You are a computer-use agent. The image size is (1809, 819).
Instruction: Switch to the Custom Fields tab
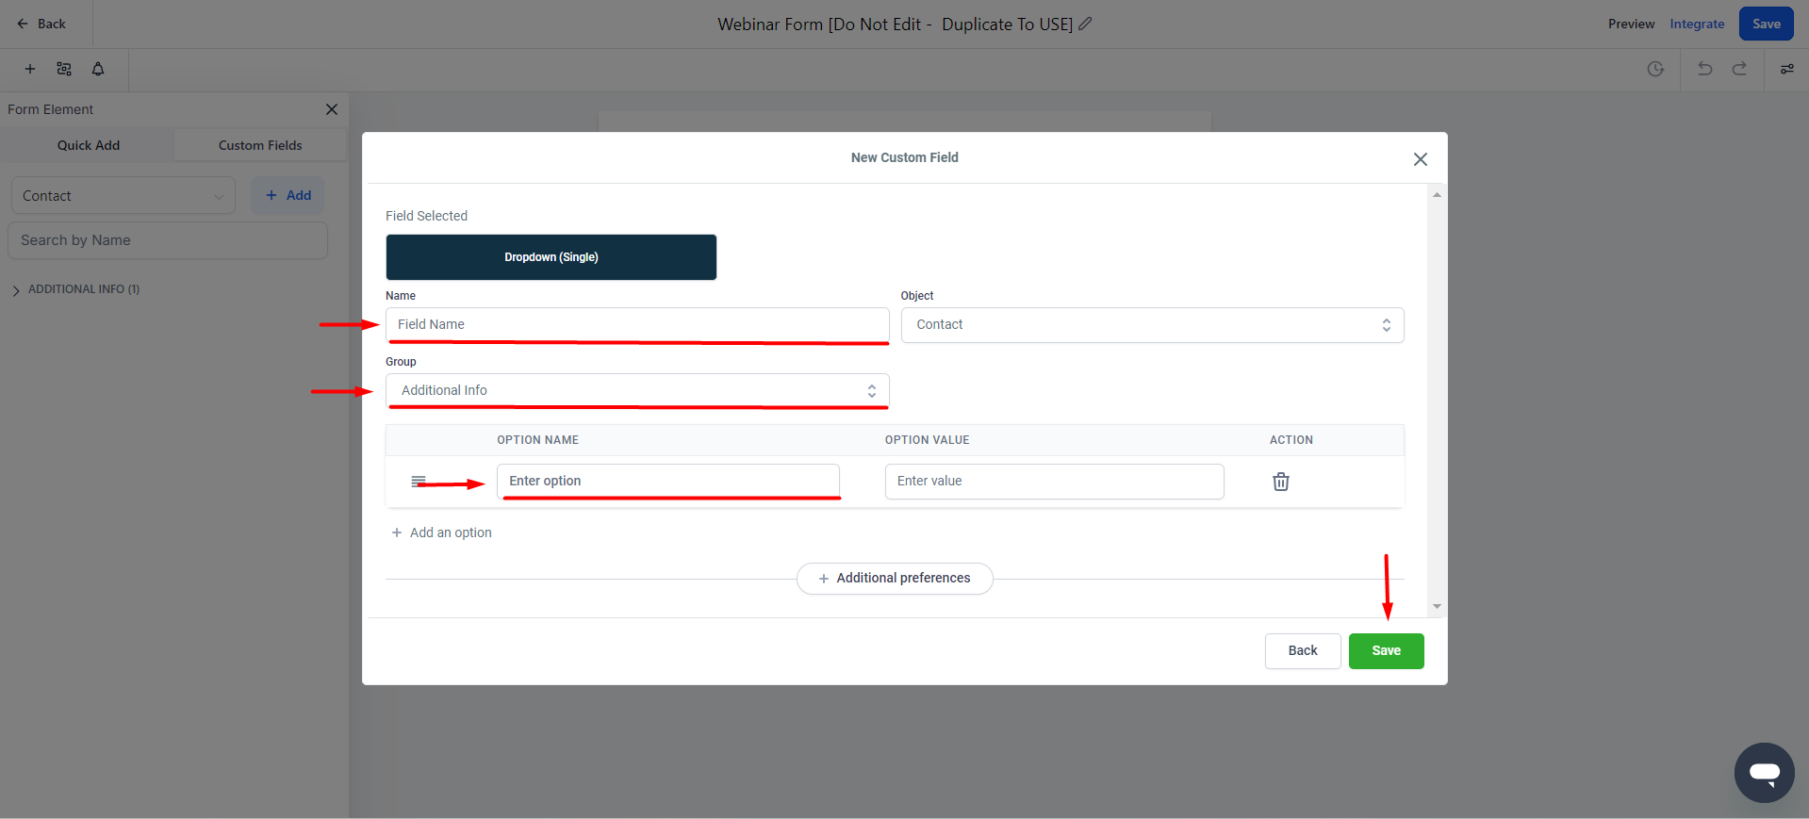[x=260, y=145]
